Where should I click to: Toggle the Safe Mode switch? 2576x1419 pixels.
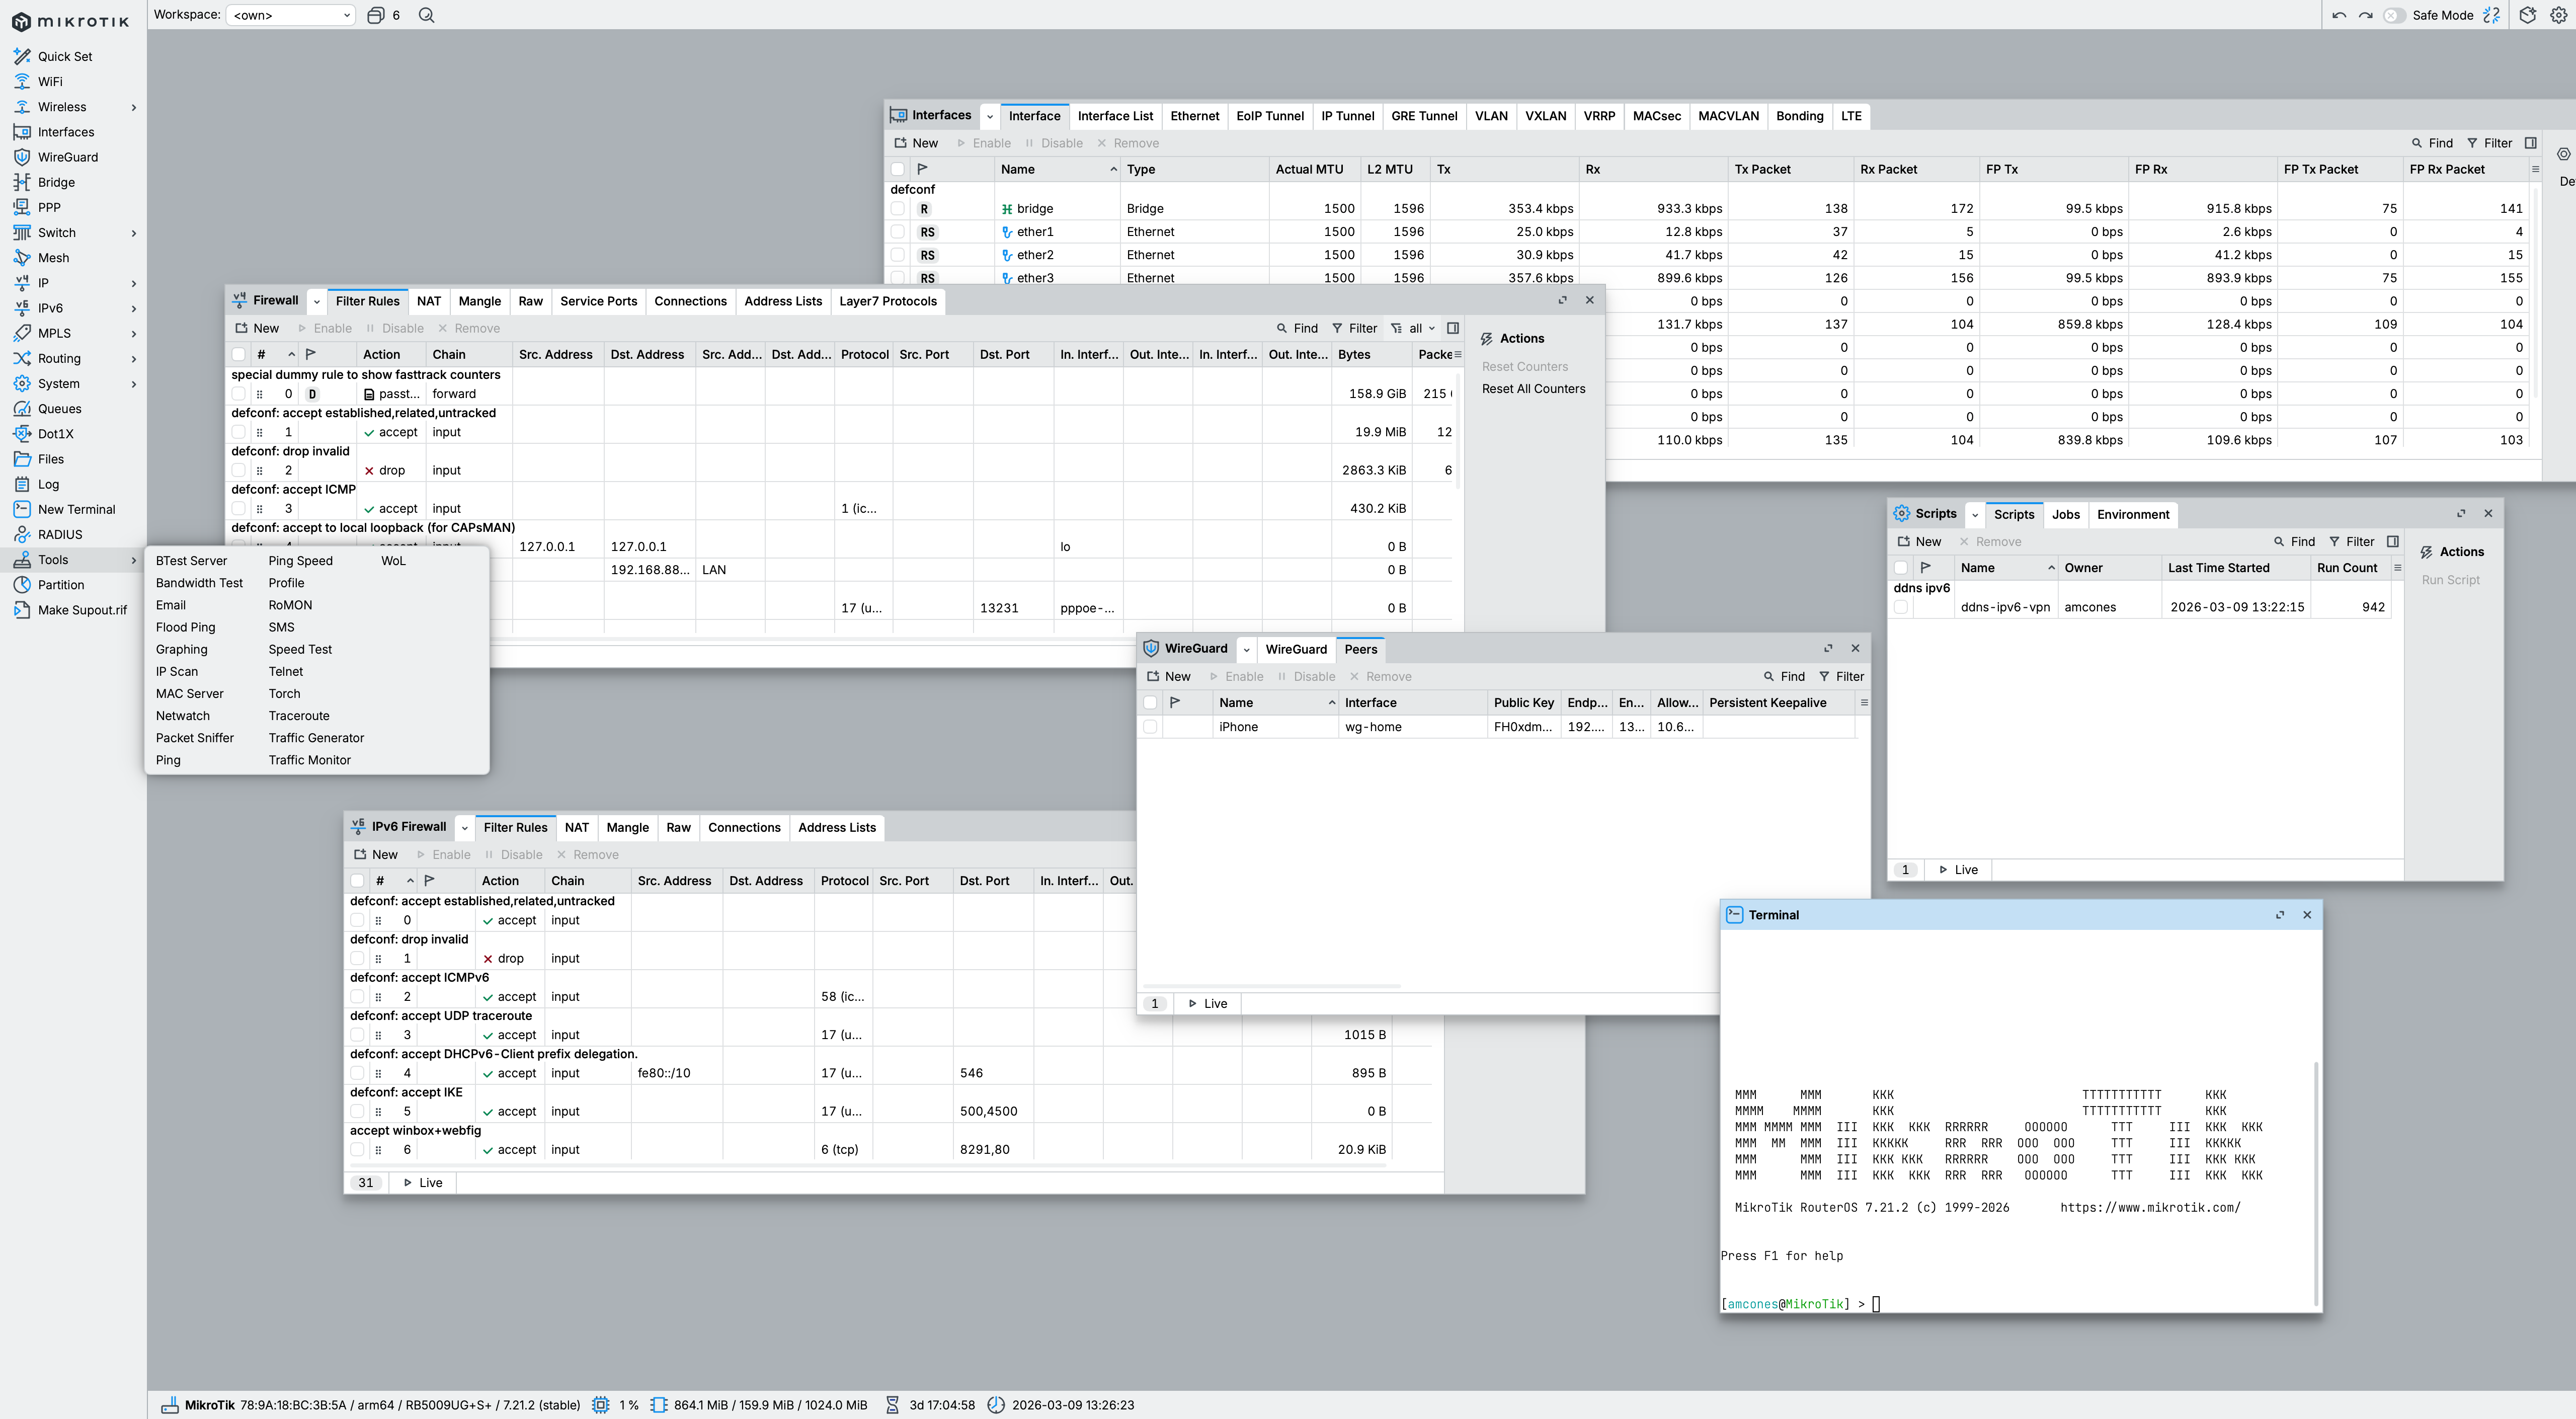coord(2394,15)
